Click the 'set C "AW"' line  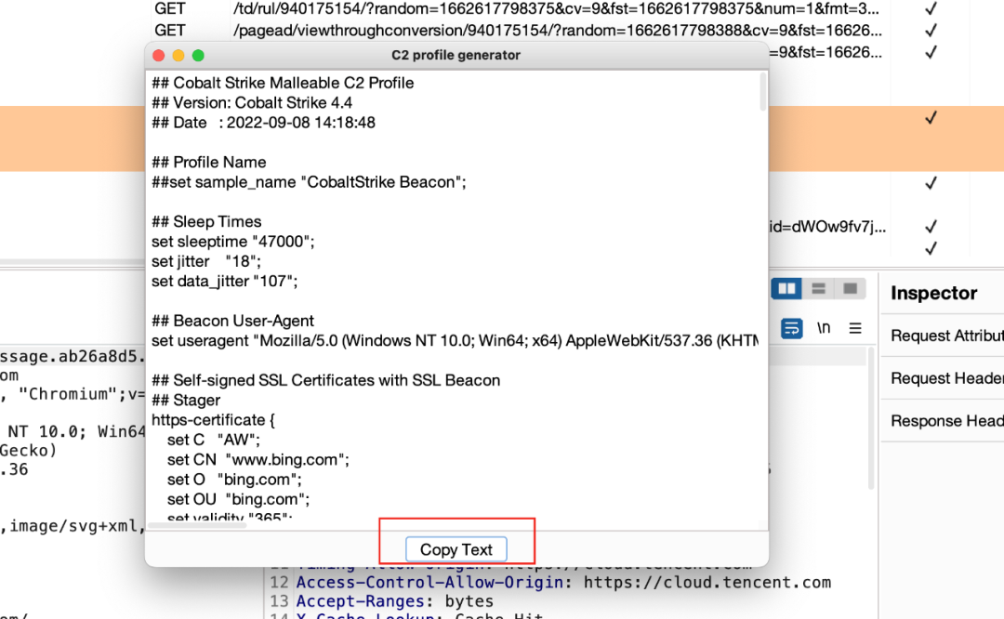pyautogui.click(x=214, y=440)
